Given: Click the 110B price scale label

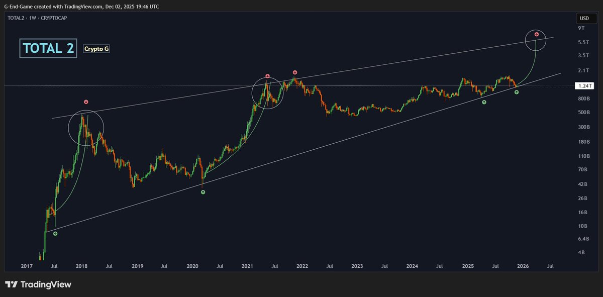Looking at the screenshot, I should (584, 156).
